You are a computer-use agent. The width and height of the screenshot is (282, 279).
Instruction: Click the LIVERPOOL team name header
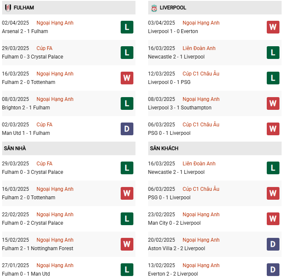coord(173,8)
